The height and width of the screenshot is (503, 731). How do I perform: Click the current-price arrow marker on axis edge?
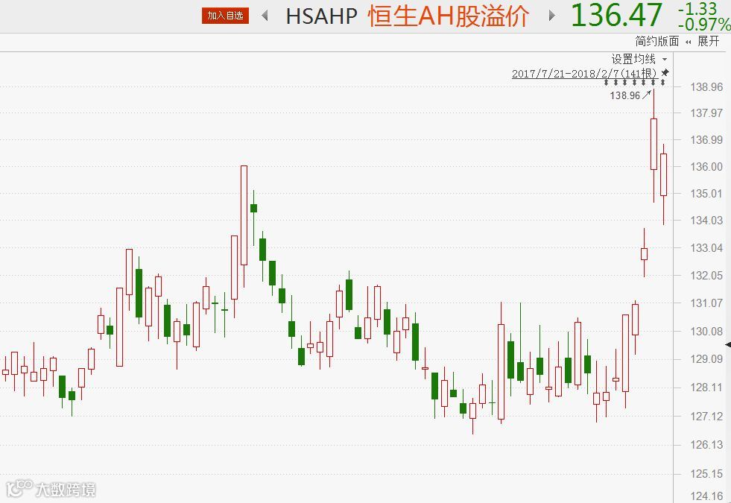pyautogui.click(x=728, y=344)
